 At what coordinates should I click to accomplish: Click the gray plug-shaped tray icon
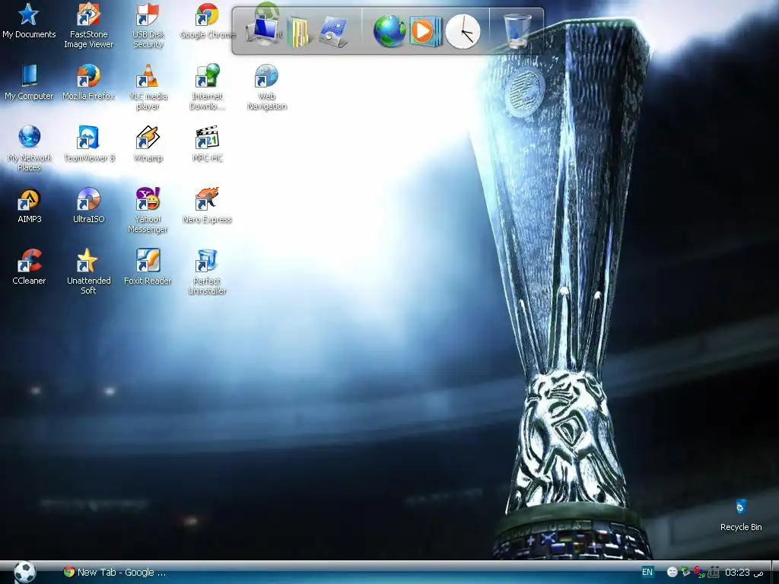pyautogui.click(x=714, y=572)
